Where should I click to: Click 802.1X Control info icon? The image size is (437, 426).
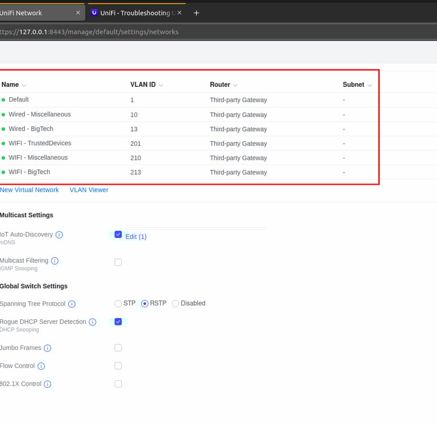tap(48, 385)
